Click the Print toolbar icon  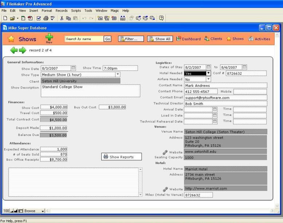click(46, 18)
